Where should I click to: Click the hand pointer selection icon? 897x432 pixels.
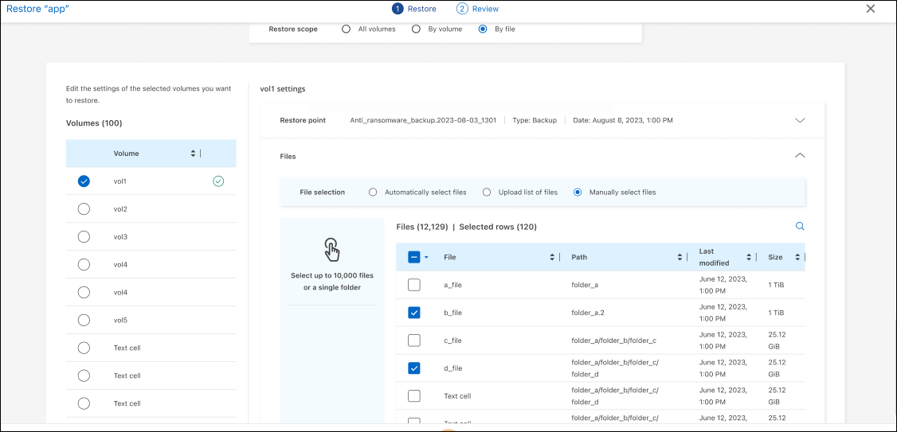tap(332, 249)
